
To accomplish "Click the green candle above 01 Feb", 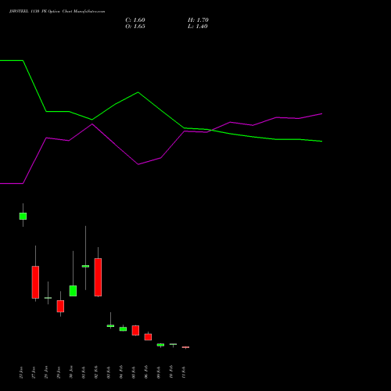I will [85, 266].
